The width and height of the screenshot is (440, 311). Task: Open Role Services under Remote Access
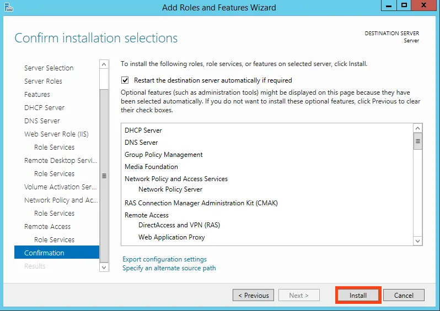coord(54,239)
